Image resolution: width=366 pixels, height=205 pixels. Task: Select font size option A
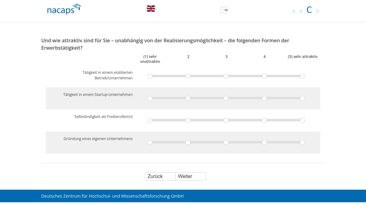click(294, 11)
